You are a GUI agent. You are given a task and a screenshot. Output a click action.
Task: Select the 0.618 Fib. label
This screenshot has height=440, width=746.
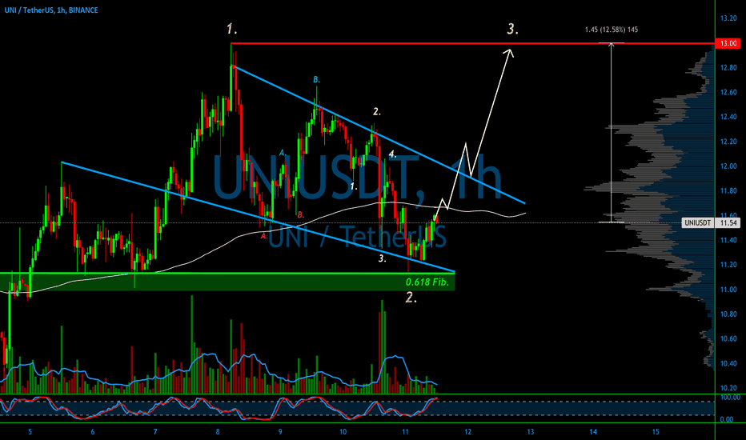click(427, 282)
